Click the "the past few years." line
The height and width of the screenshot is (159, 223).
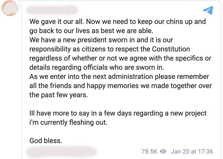[59, 95]
